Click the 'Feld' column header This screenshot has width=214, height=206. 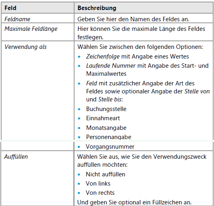click(10, 8)
